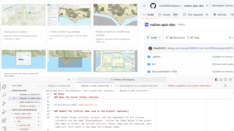
Task: Close the display-a-web-scene.mdx tab
Action: pyautogui.click(x=111, y=86)
